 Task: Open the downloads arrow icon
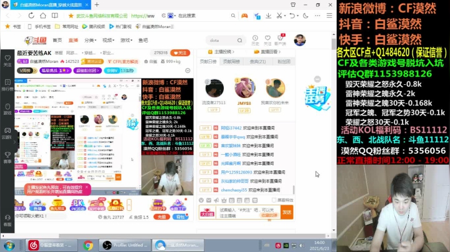coord(268,16)
